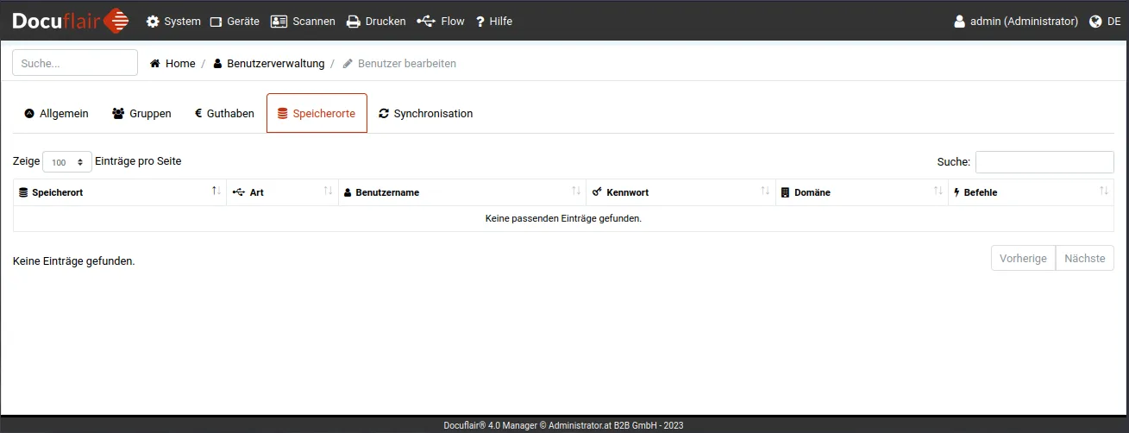Open the Geräte menu

tap(235, 22)
